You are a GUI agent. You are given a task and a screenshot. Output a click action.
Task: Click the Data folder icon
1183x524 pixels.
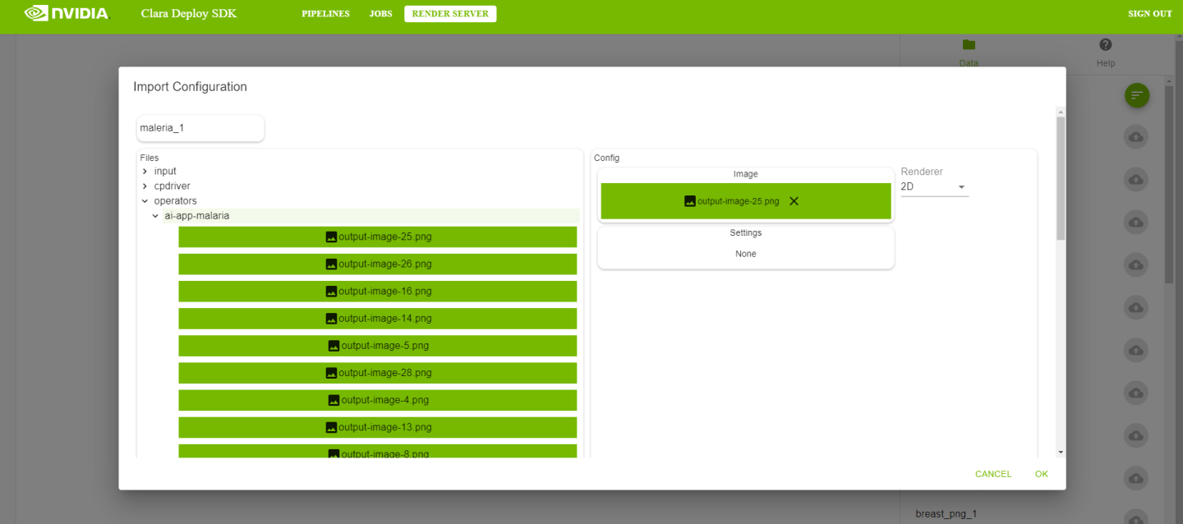coord(969,45)
